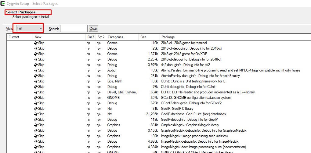Click Skip cycle icon for AtomicParsley package
Image resolution: width=311 pixels, height=153 pixels.
point(36,70)
